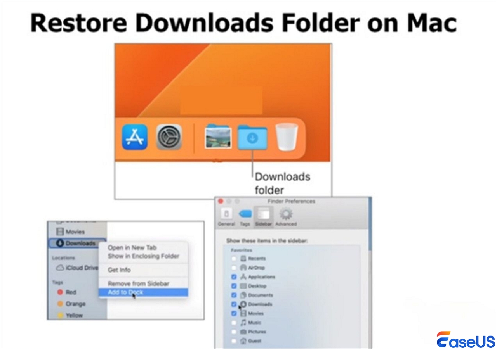497x349 pixels.
Task: Open the App Store dock icon
Action: [x=134, y=137]
